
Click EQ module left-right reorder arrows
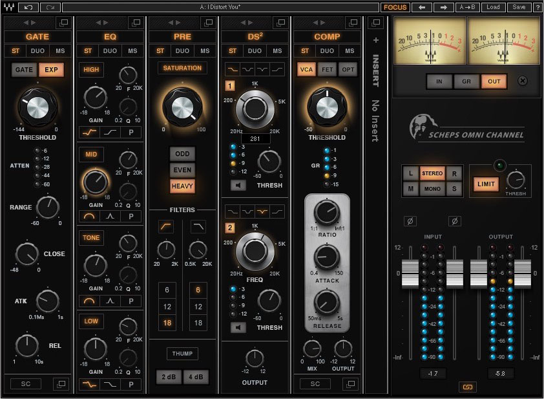pyautogui.click(x=101, y=23)
